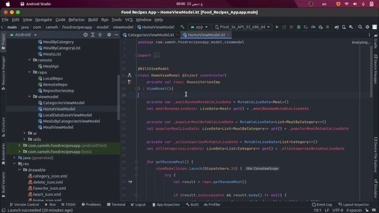Image resolution: width=379 pixels, height=213 pixels.
Task: Open Version Control tool window
Action: click(24, 205)
